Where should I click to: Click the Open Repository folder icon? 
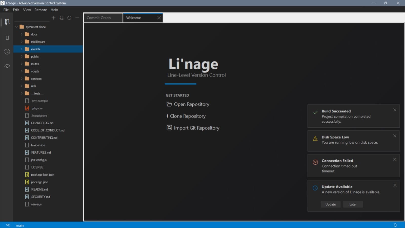(169, 104)
